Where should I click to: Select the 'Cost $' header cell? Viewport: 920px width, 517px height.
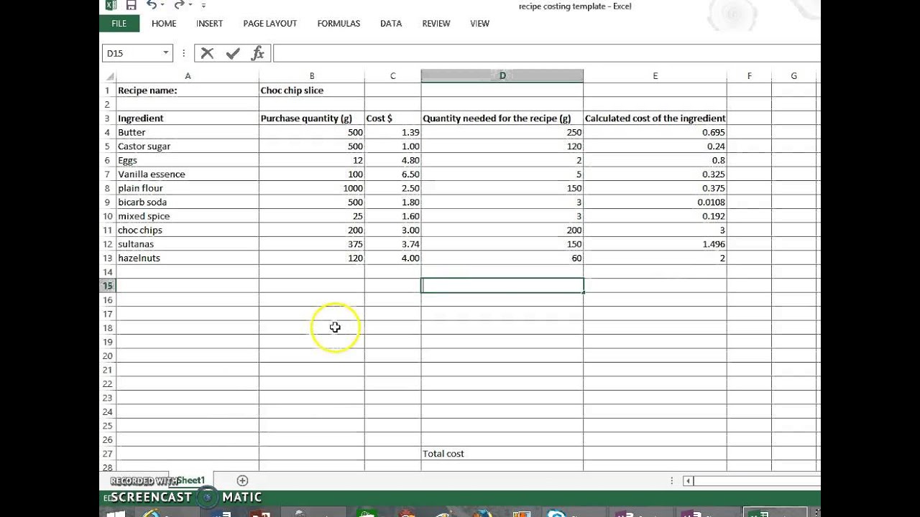point(392,118)
